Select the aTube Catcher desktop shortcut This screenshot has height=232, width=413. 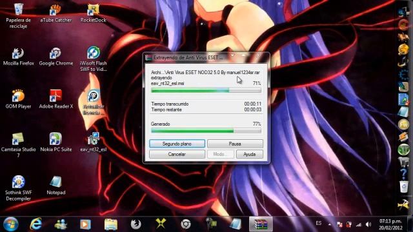click(x=56, y=13)
